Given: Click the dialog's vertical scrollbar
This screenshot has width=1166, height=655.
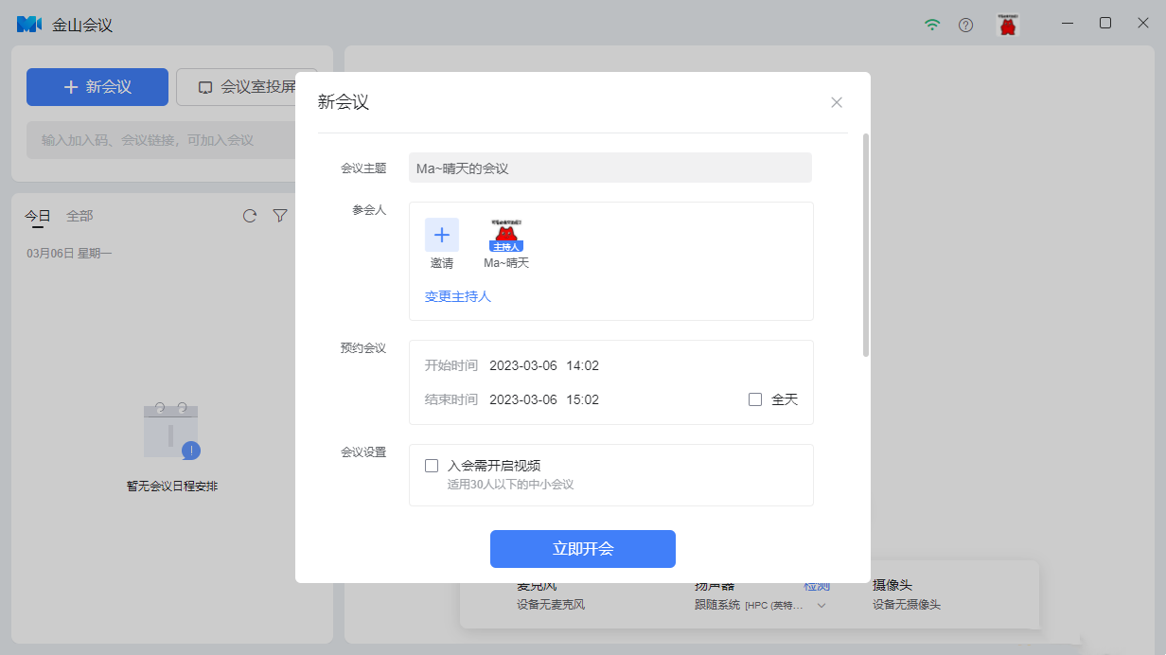Looking at the screenshot, I should click(x=866, y=246).
